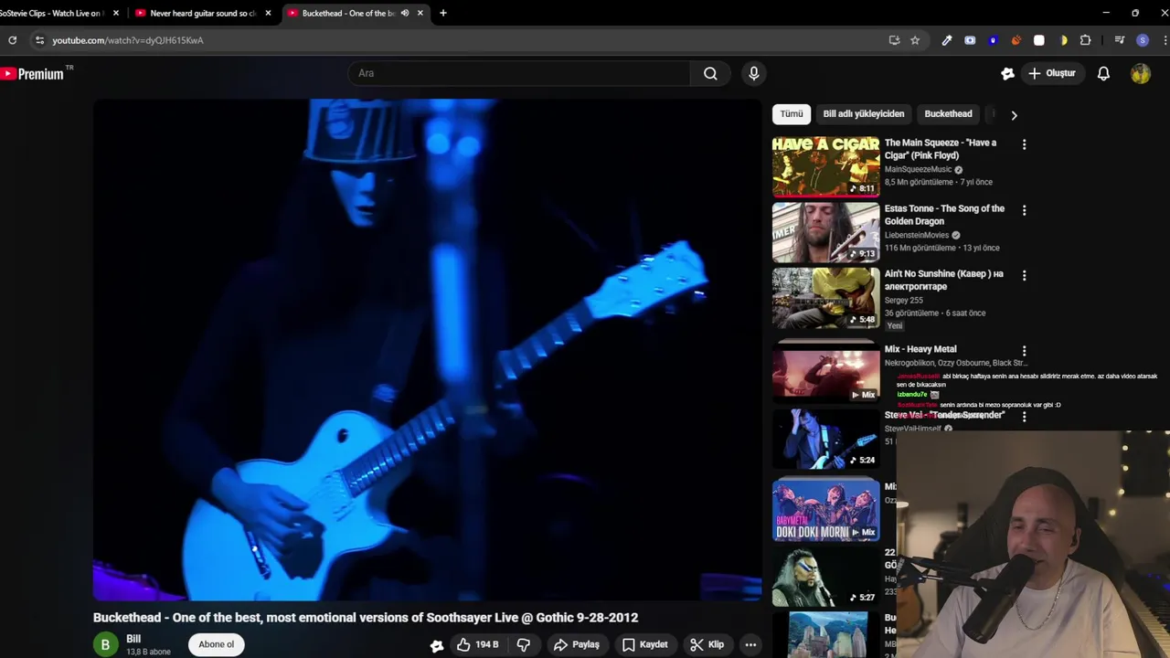Click the search magnifier button

710,73
